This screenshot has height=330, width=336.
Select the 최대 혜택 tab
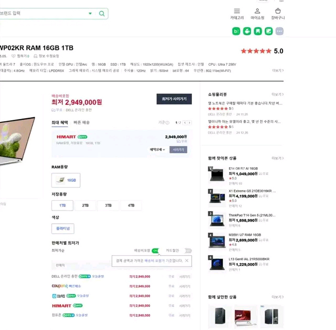pos(59,122)
